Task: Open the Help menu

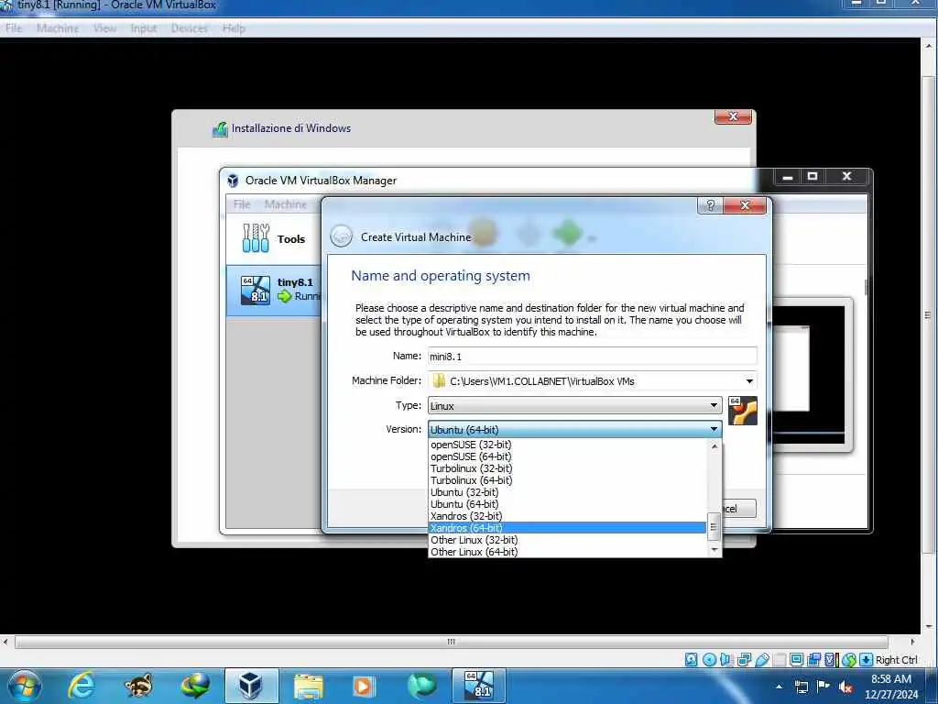Action: point(234,28)
